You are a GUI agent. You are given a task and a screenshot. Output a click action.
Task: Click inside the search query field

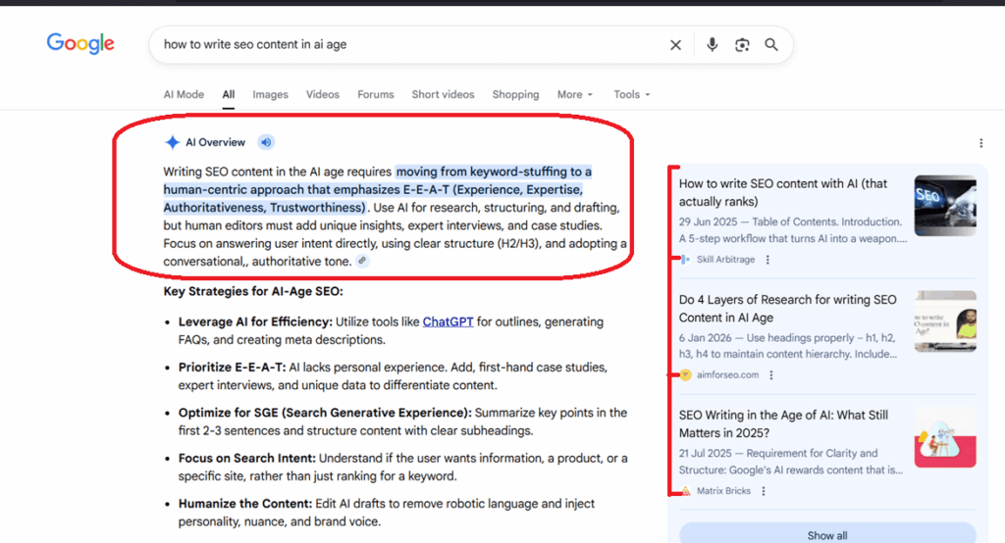tap(410, 44)
